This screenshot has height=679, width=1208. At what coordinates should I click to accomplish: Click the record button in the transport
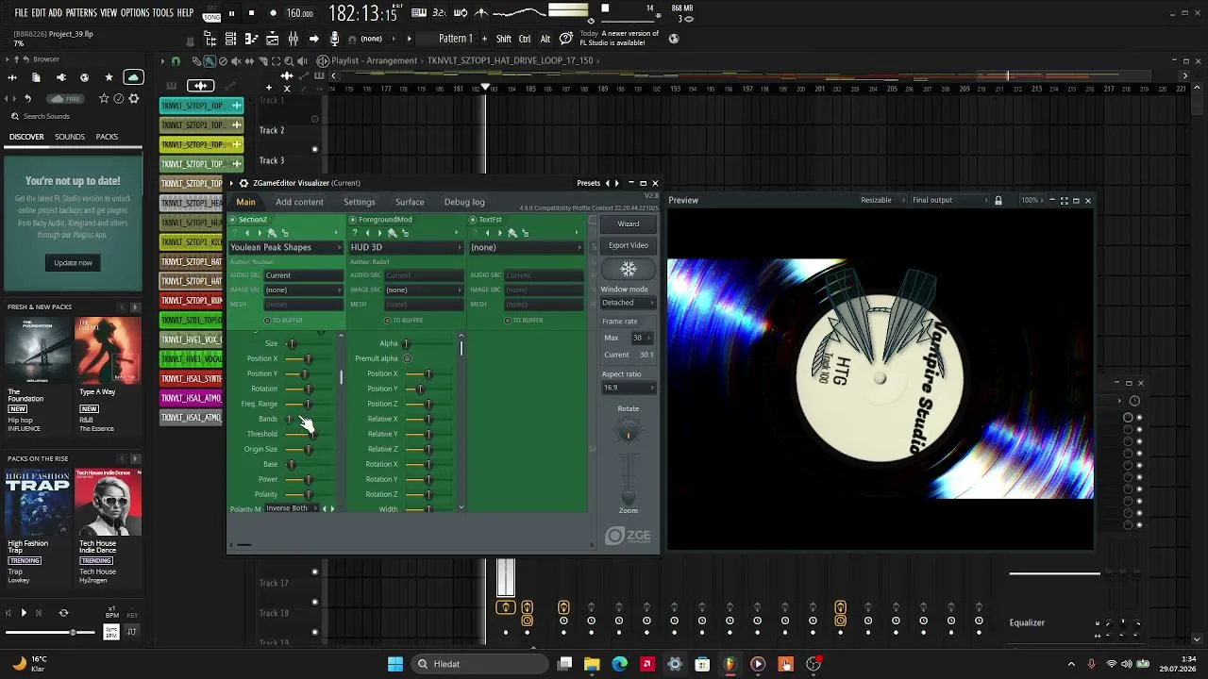(273, 13)
